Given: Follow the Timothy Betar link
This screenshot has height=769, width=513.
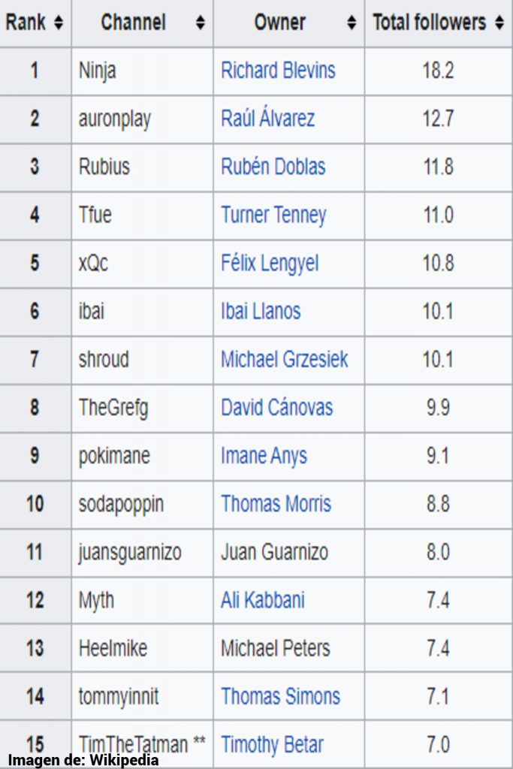Looking at the screenshot, I should (272, 744).
